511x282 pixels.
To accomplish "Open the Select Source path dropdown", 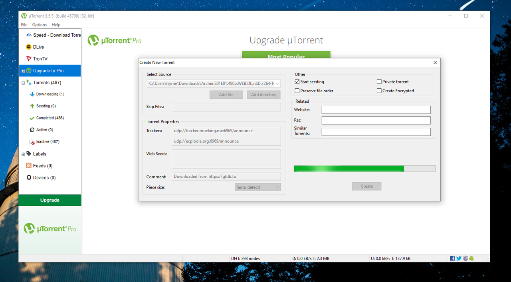I will 277,84.
